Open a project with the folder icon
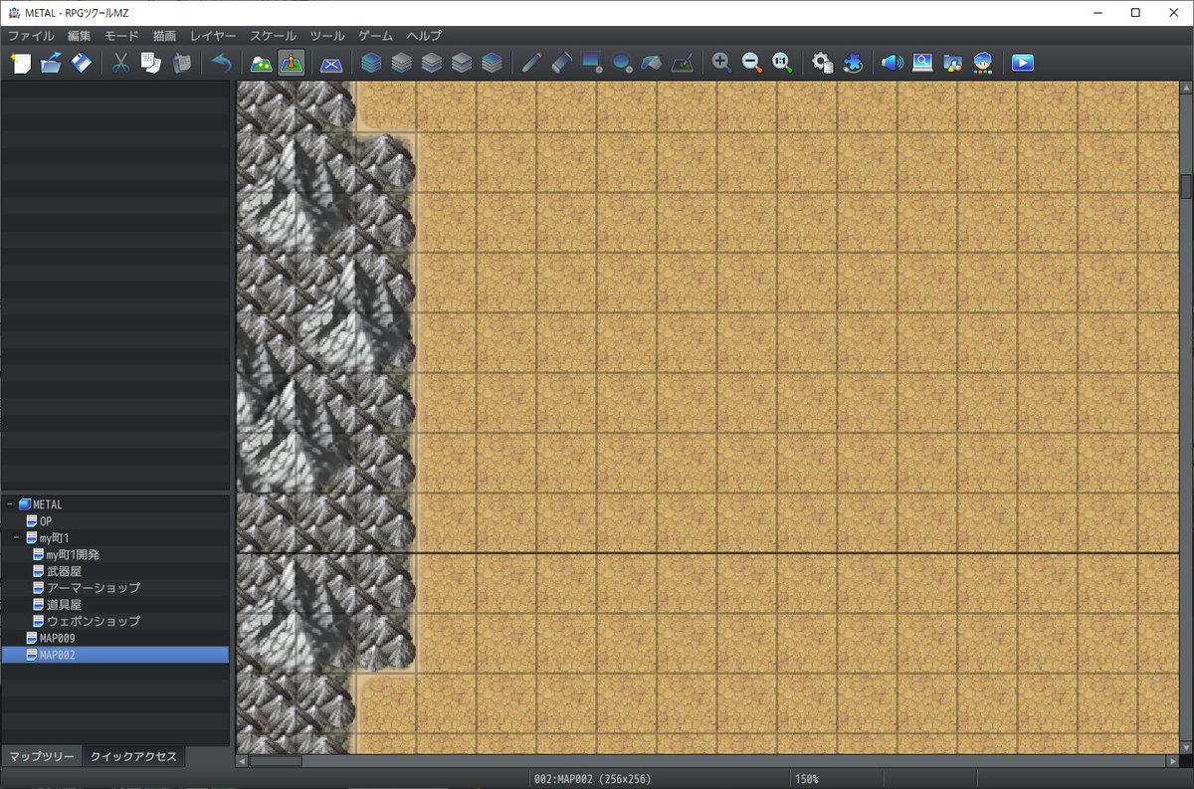 [x=51, y=63]
